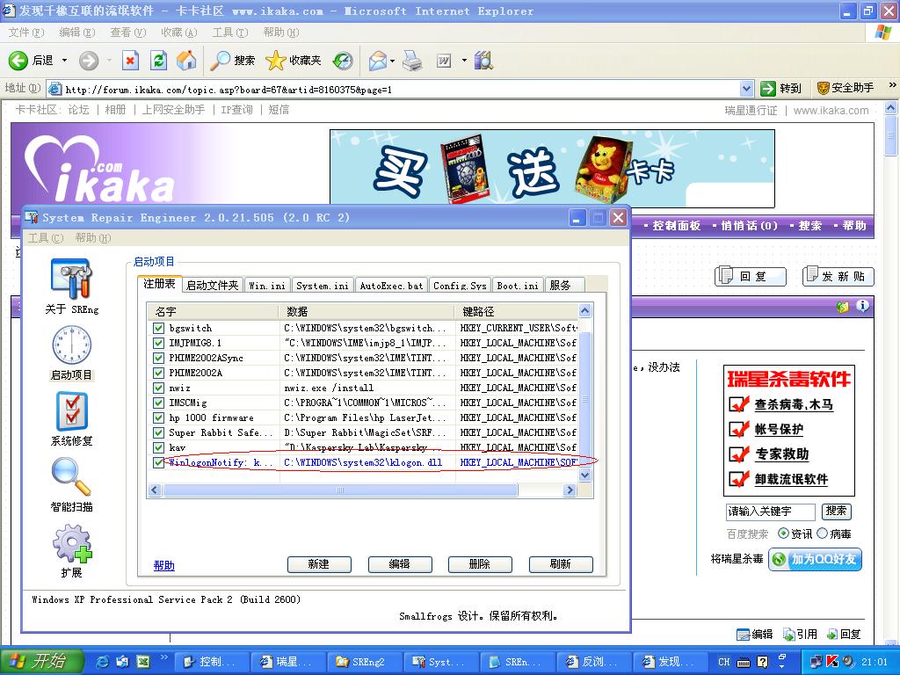Open the address bar dropdown arrow
Image resolution: width=900 pixels, height=675 pixels.
[746, 89]
